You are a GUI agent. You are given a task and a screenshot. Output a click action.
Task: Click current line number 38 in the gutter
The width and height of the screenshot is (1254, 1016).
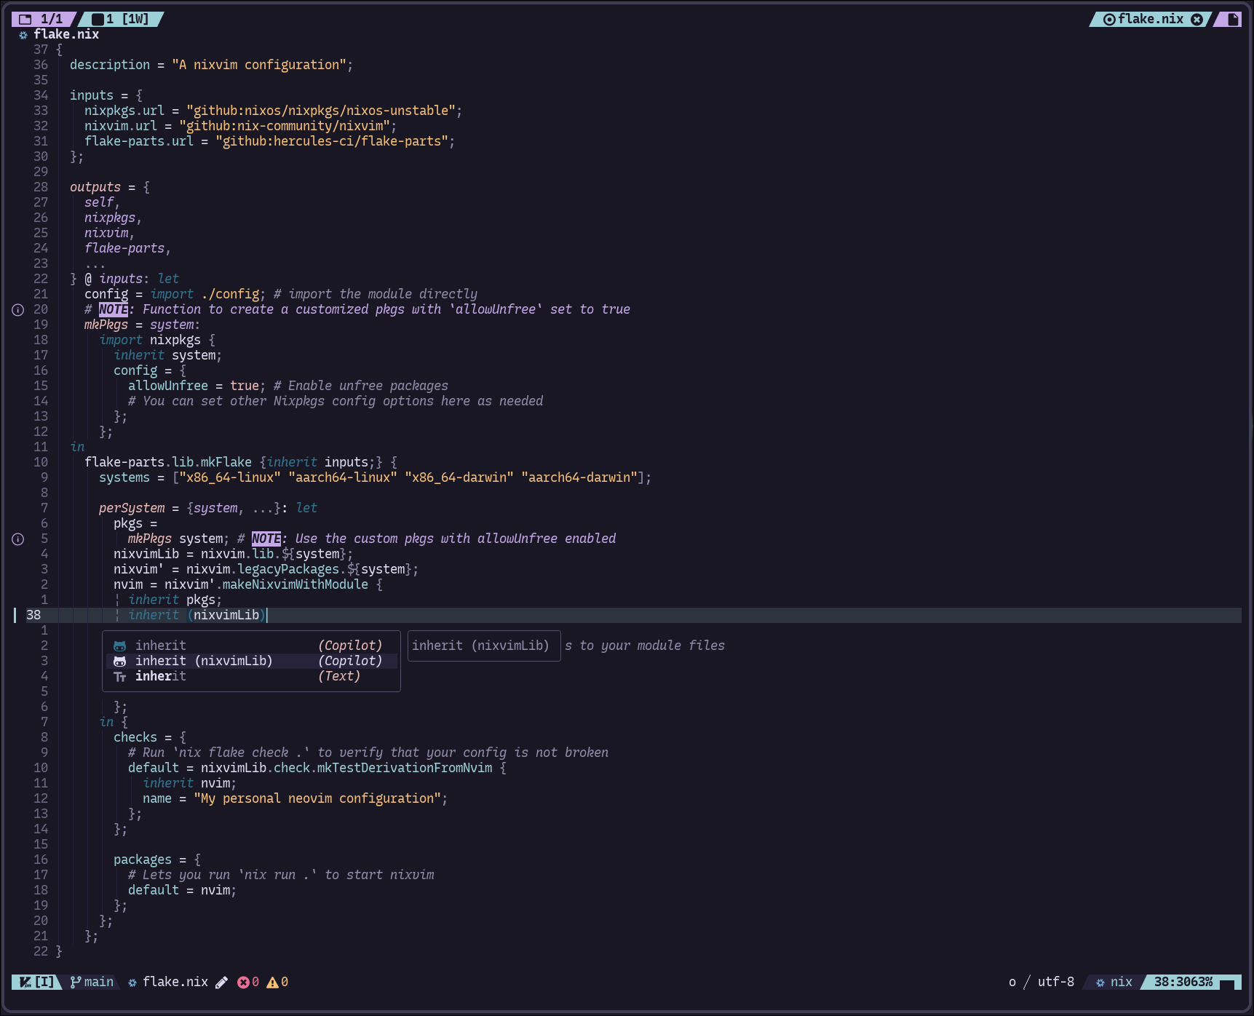click(x=33, y=615)
